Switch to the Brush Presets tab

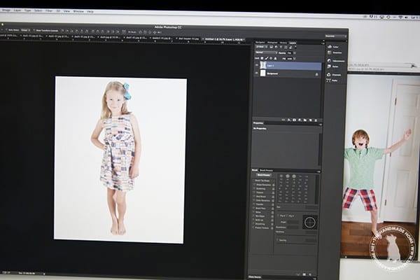[266, 170]
